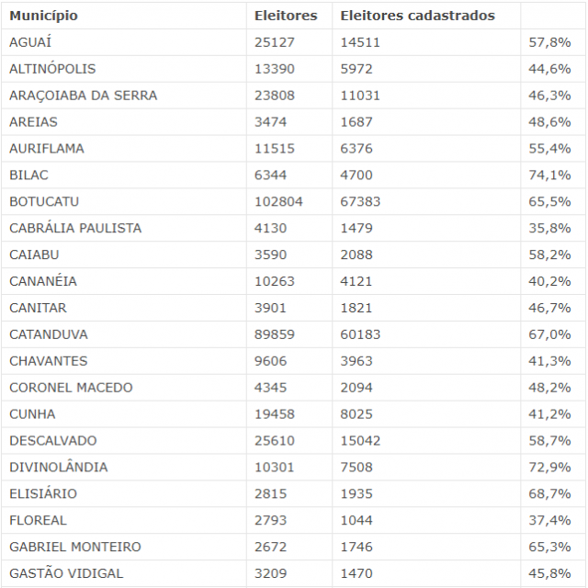This screenshot has height=588, width=588.
Task: Select the BILAC percentage value 74,1%
Action: tap(550, 175)
